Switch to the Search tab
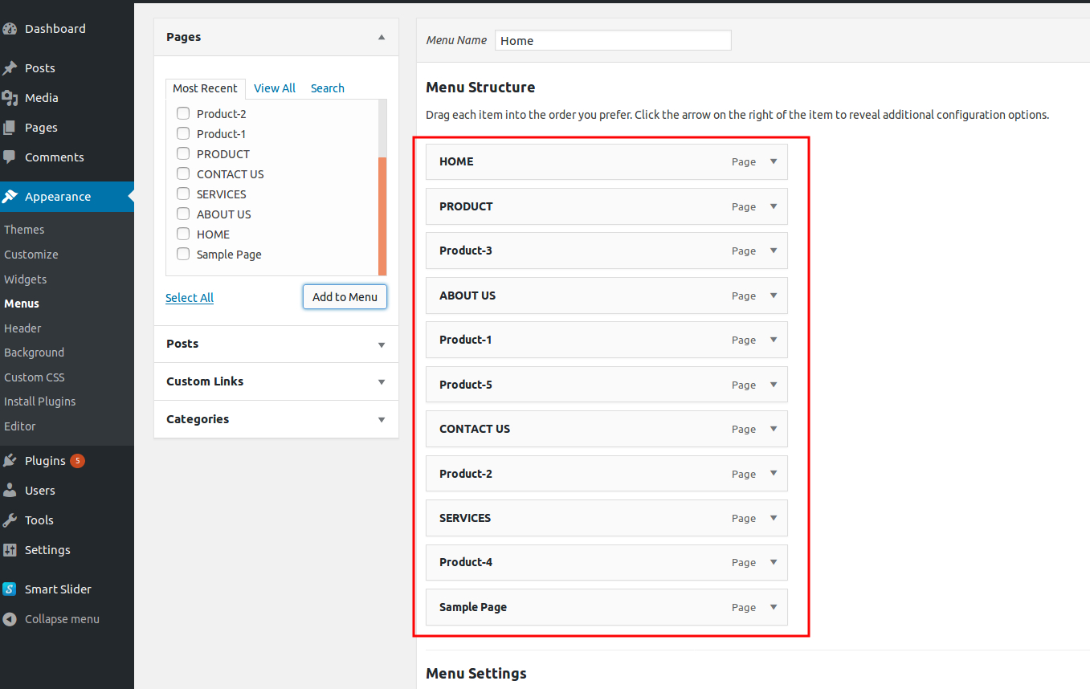The height and width of the screenshot is (689, 1090). click(x=327, y=88)
